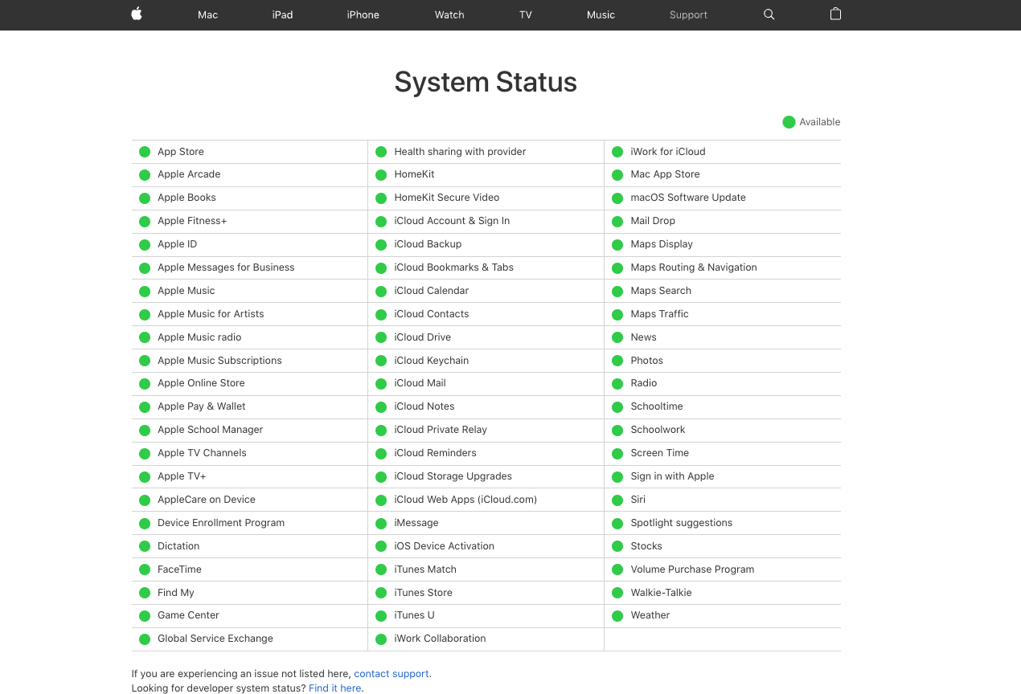Select the Apple ID status entry
Image resolution: width=1021 pixels, height=694 pixels.
click(x=177, y=244)
